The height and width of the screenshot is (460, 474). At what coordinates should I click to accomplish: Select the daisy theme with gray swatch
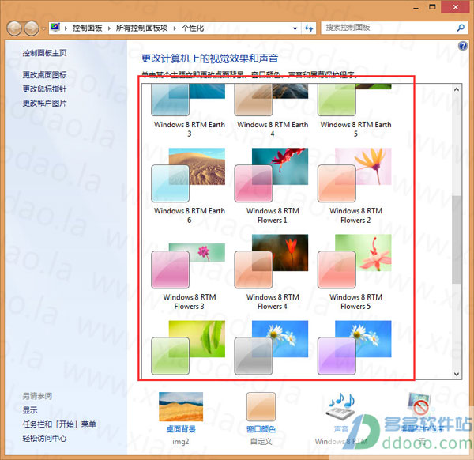(272, 348)
